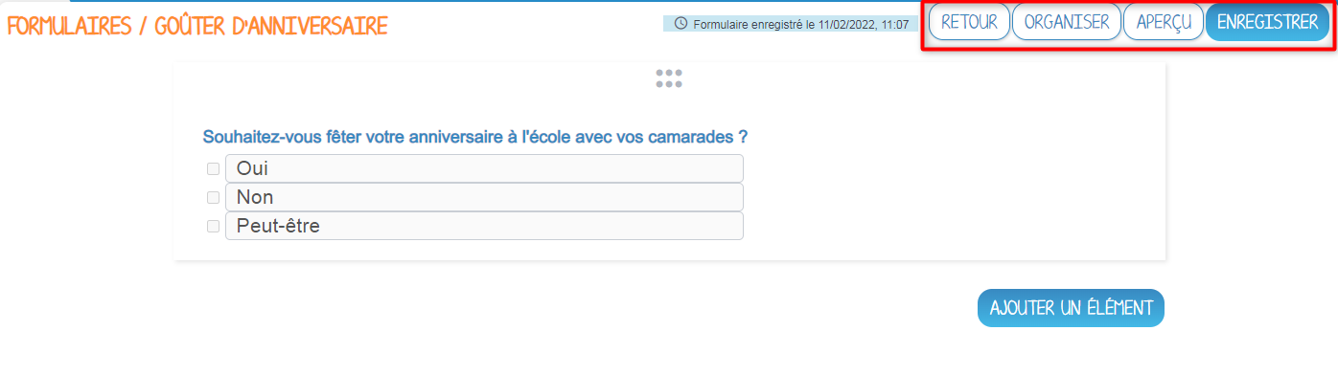Preview the form with Aperçu
Viewport: 1338px width, 375px height.
click(x=1164, y=22)
